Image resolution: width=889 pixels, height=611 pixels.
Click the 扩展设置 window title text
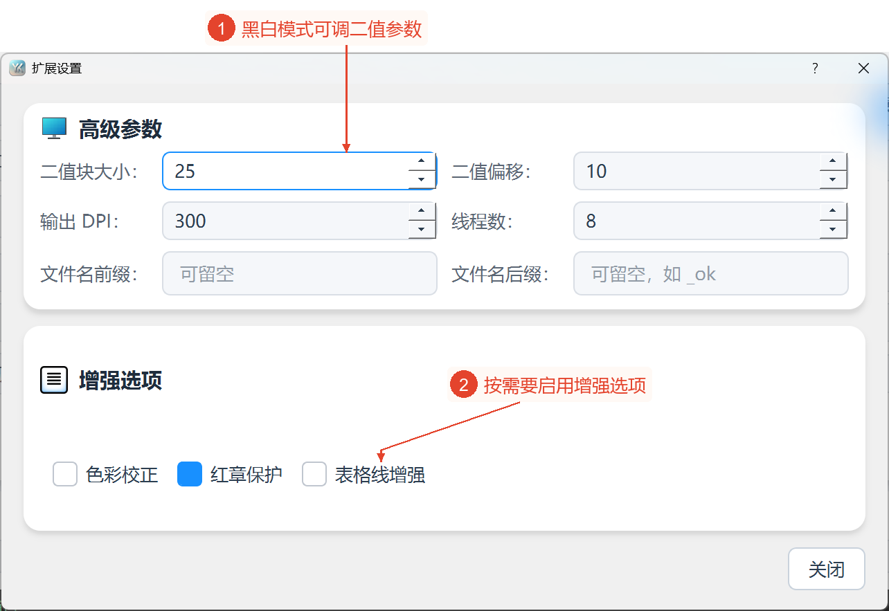pyautogui.click(x=57, y=69)
